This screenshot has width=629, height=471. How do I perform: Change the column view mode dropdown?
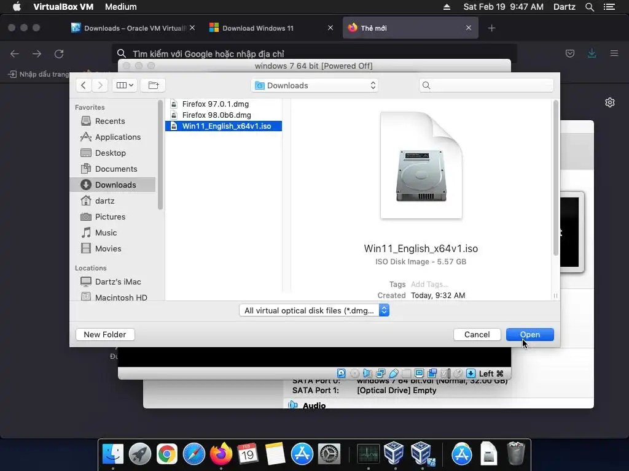tap(125, 85)
